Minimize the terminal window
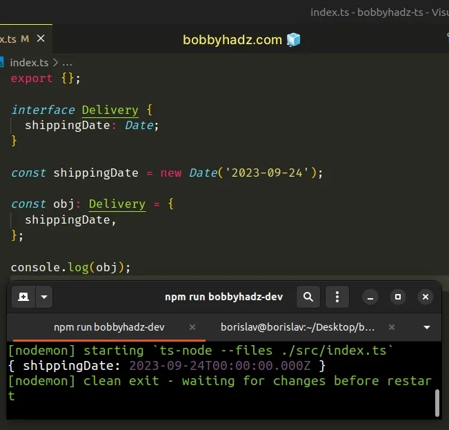The width and height of the screenshot is (449, 430). click(x=370, y=297)
